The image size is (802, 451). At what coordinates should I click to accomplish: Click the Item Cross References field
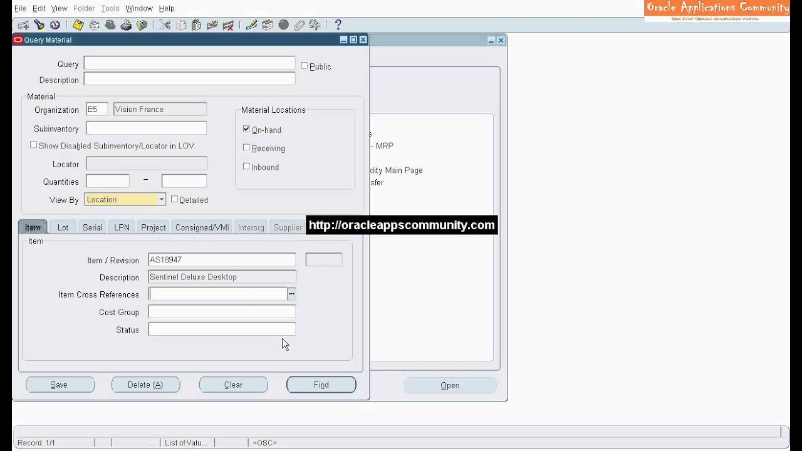pos(217,293)
